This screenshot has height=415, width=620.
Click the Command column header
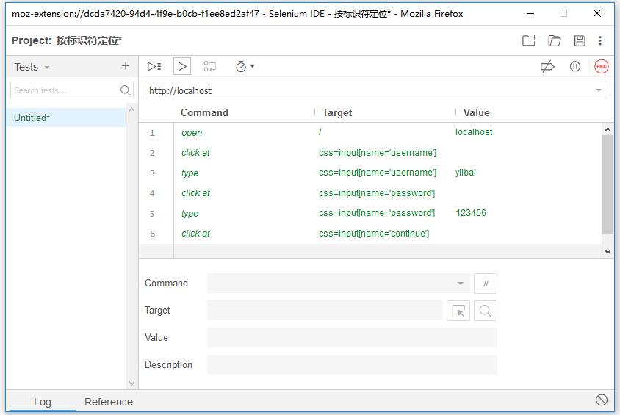[x=204, y=112]
